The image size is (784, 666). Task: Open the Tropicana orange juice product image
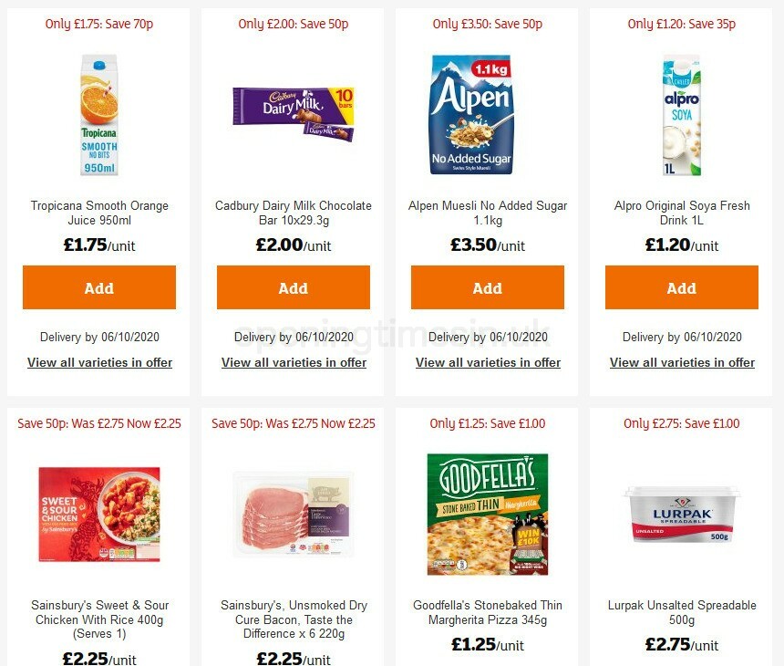[98, 116]
